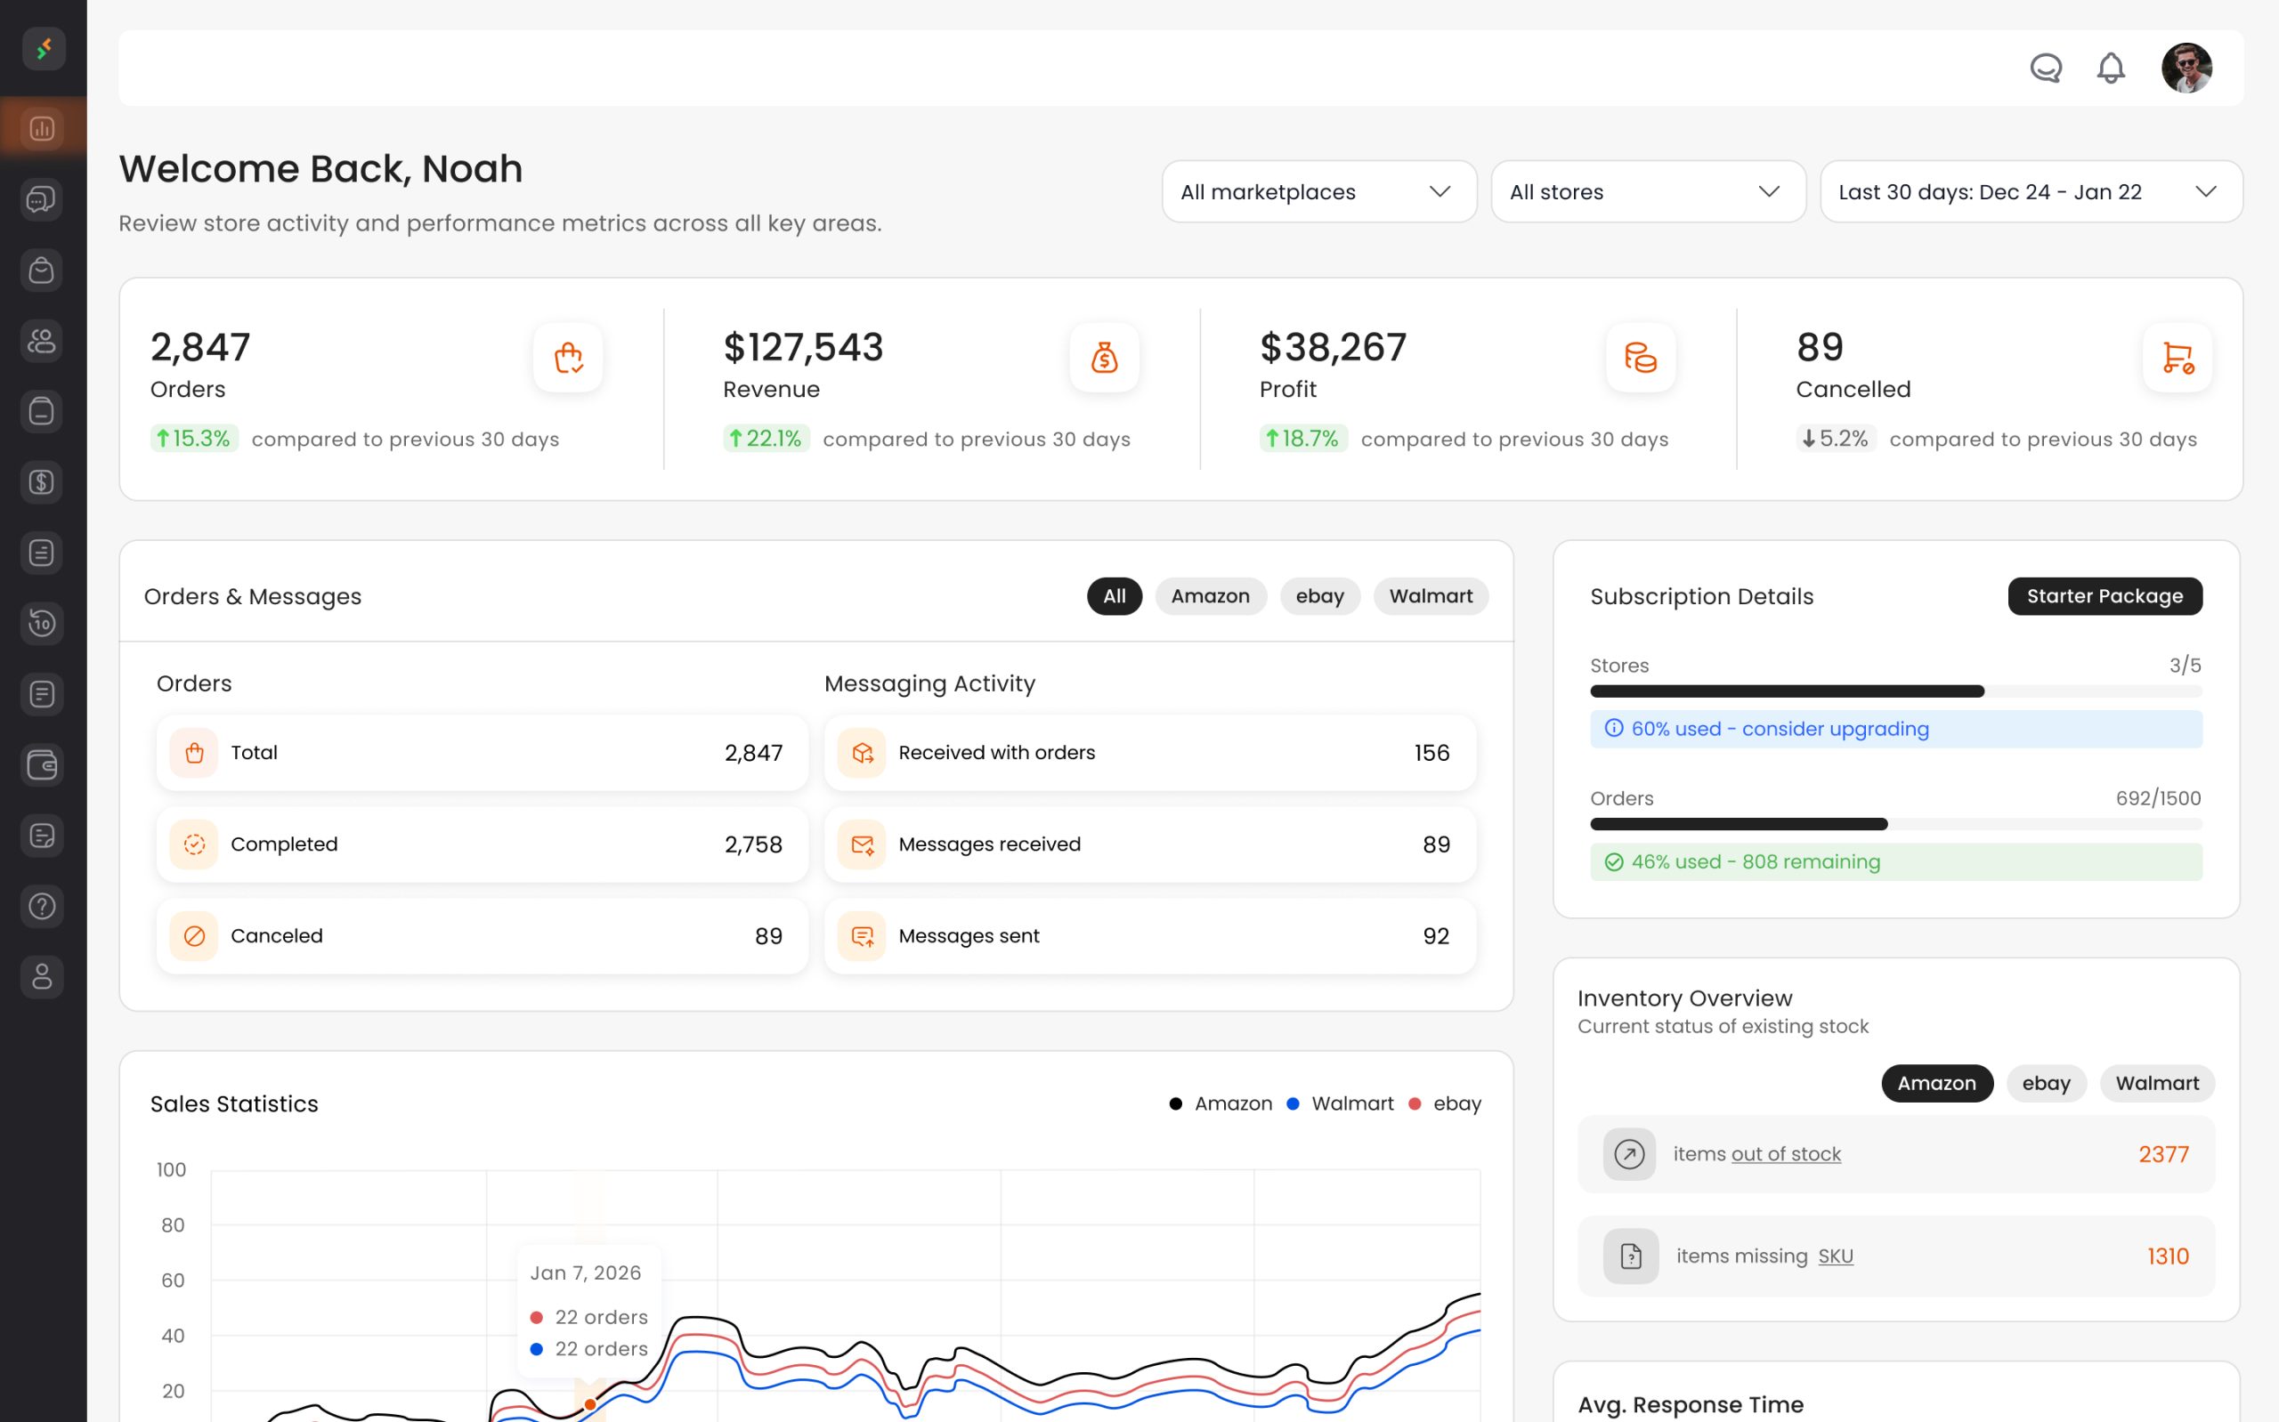Expand the All marketplaces dropdown

click(x=1318, y=192)
